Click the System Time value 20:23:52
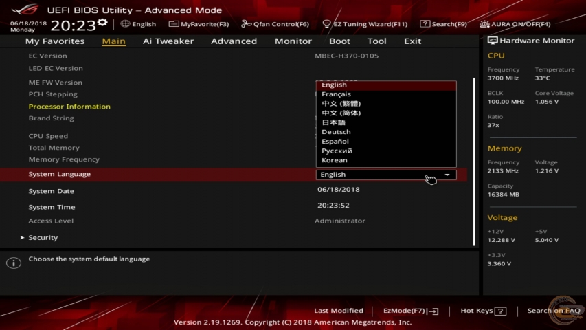This screenshot has width=586, height=330. point(333,205)
